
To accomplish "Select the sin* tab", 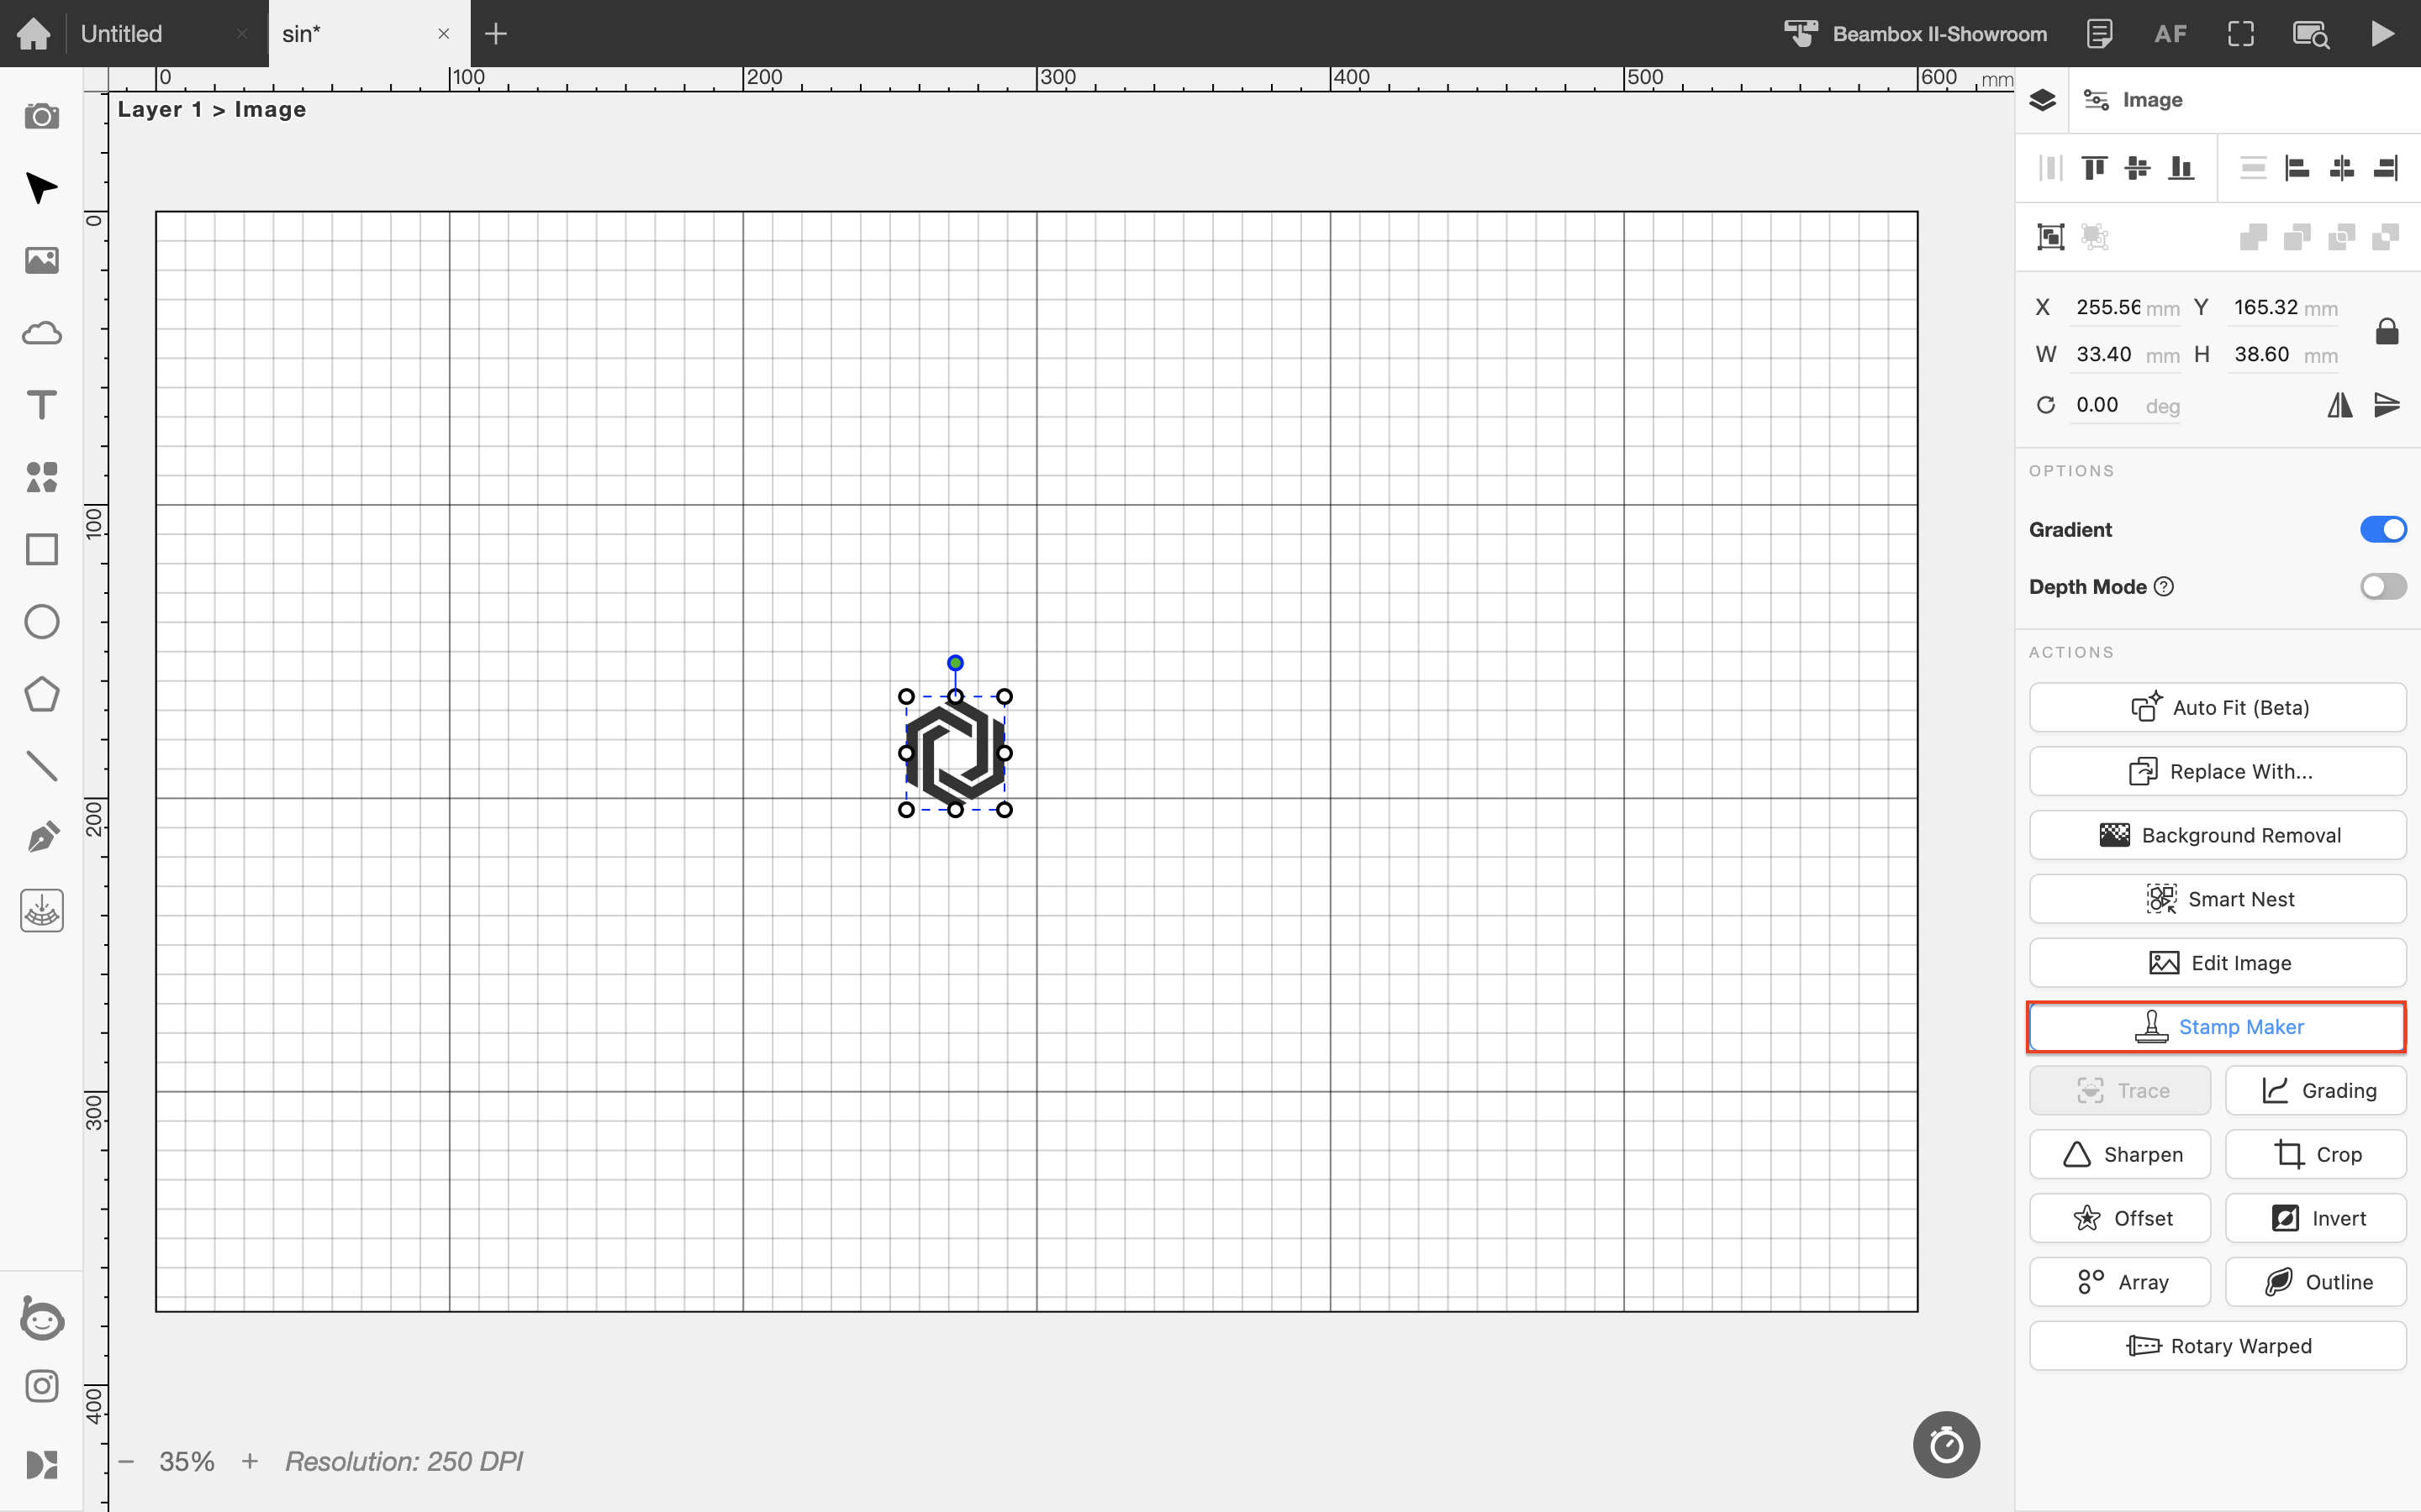I will click(301, 34).
